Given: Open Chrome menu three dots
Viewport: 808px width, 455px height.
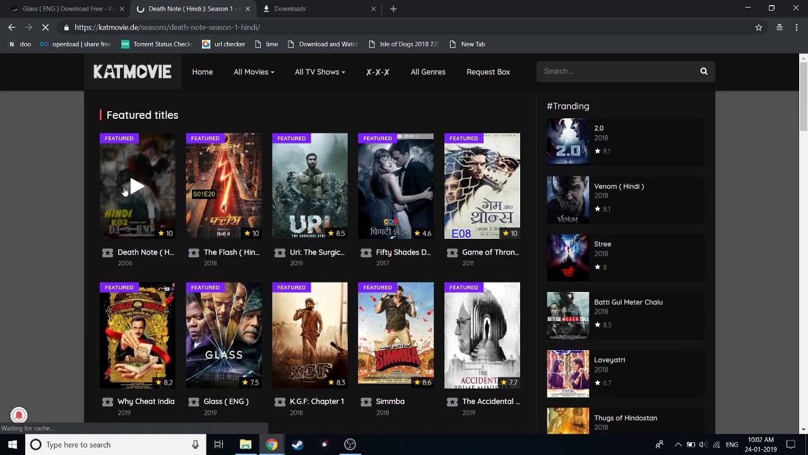Looking at the screenshot, I should point(797,27).
